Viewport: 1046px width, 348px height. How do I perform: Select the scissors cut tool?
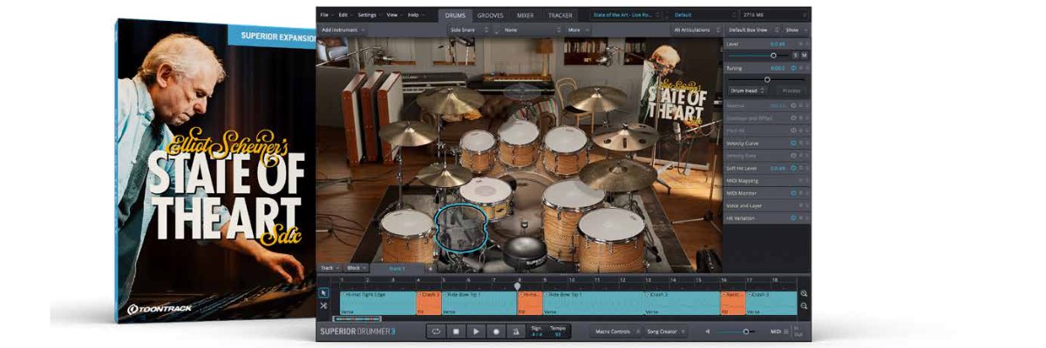coord(324,305)
